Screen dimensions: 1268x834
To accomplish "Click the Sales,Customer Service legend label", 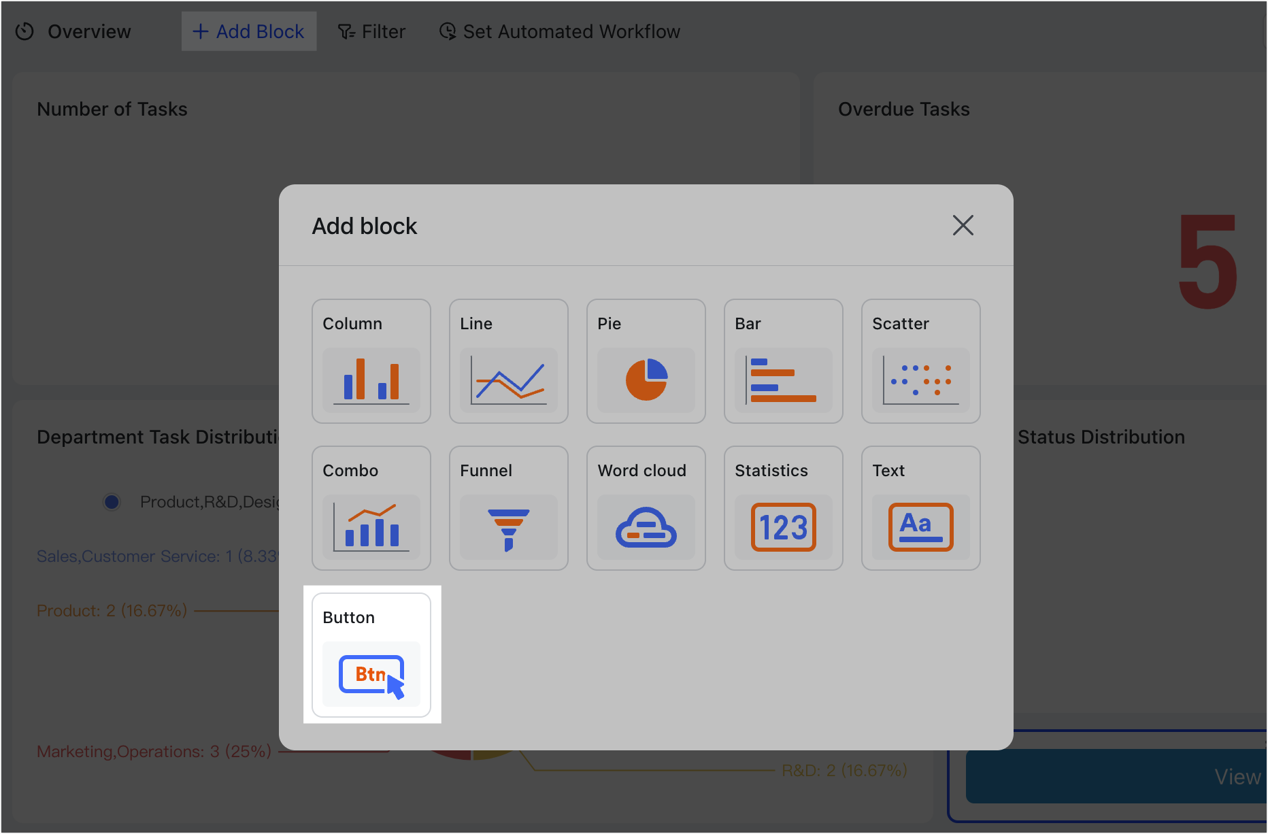I will coord(156,556).
